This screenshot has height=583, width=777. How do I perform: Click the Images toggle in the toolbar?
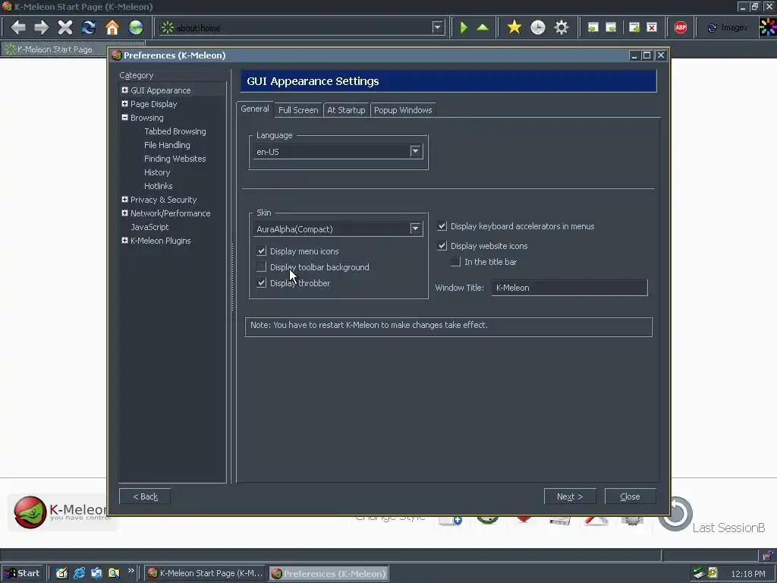coord(728,28)
